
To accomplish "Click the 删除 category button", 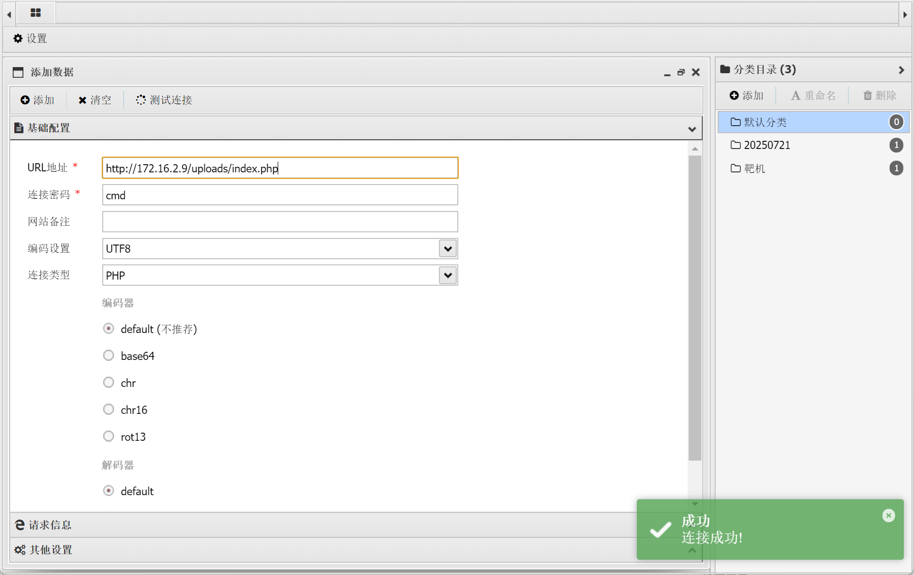I will (x=880, y=96).
